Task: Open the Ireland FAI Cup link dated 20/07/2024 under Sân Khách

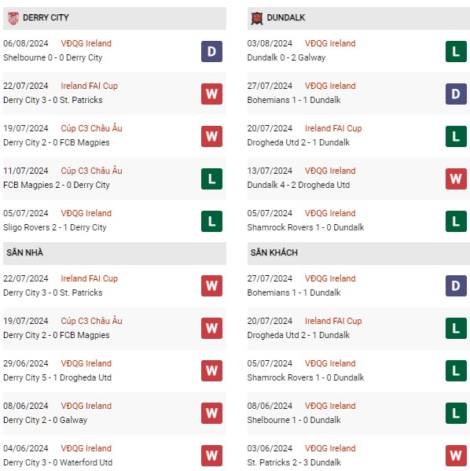Action: 333,321
